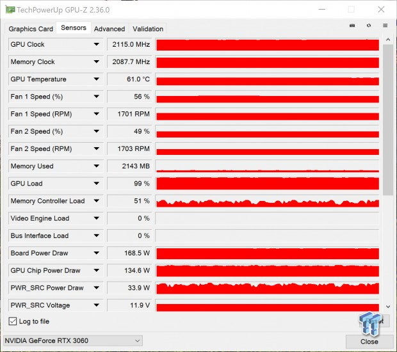The image size is (397, 352).
Task: Click the GPU Load history graph
Action: (x=268, y=184)
